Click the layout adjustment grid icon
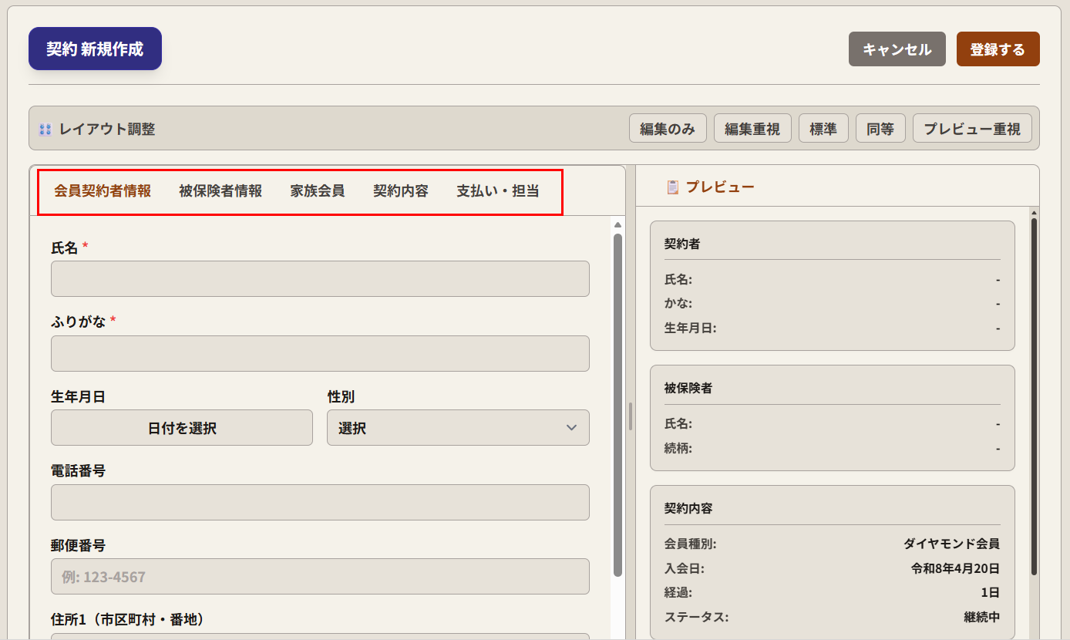This screenshot has height=640, width=1070. click(x=45, y=130)
